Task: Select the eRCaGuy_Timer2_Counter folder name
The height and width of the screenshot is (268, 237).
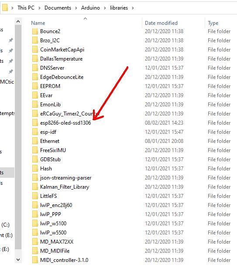Action: [x=70, y=114]
